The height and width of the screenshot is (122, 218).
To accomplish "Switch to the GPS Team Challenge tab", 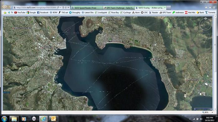I will 119,8.
